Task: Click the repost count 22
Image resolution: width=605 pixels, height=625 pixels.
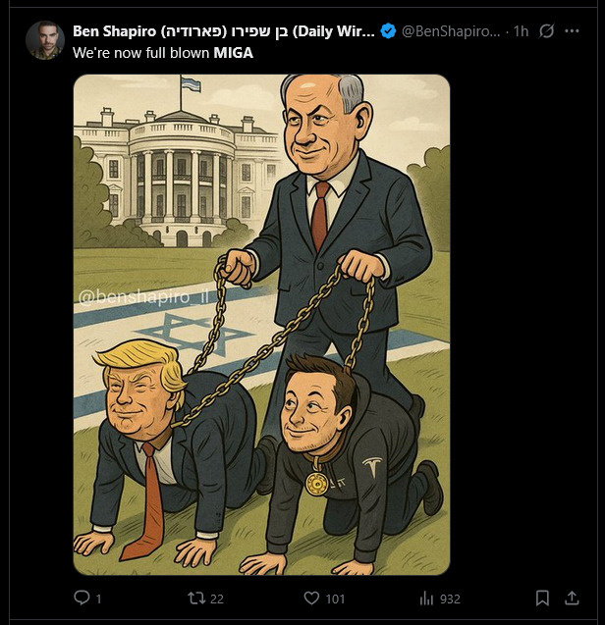Action: 217,599
